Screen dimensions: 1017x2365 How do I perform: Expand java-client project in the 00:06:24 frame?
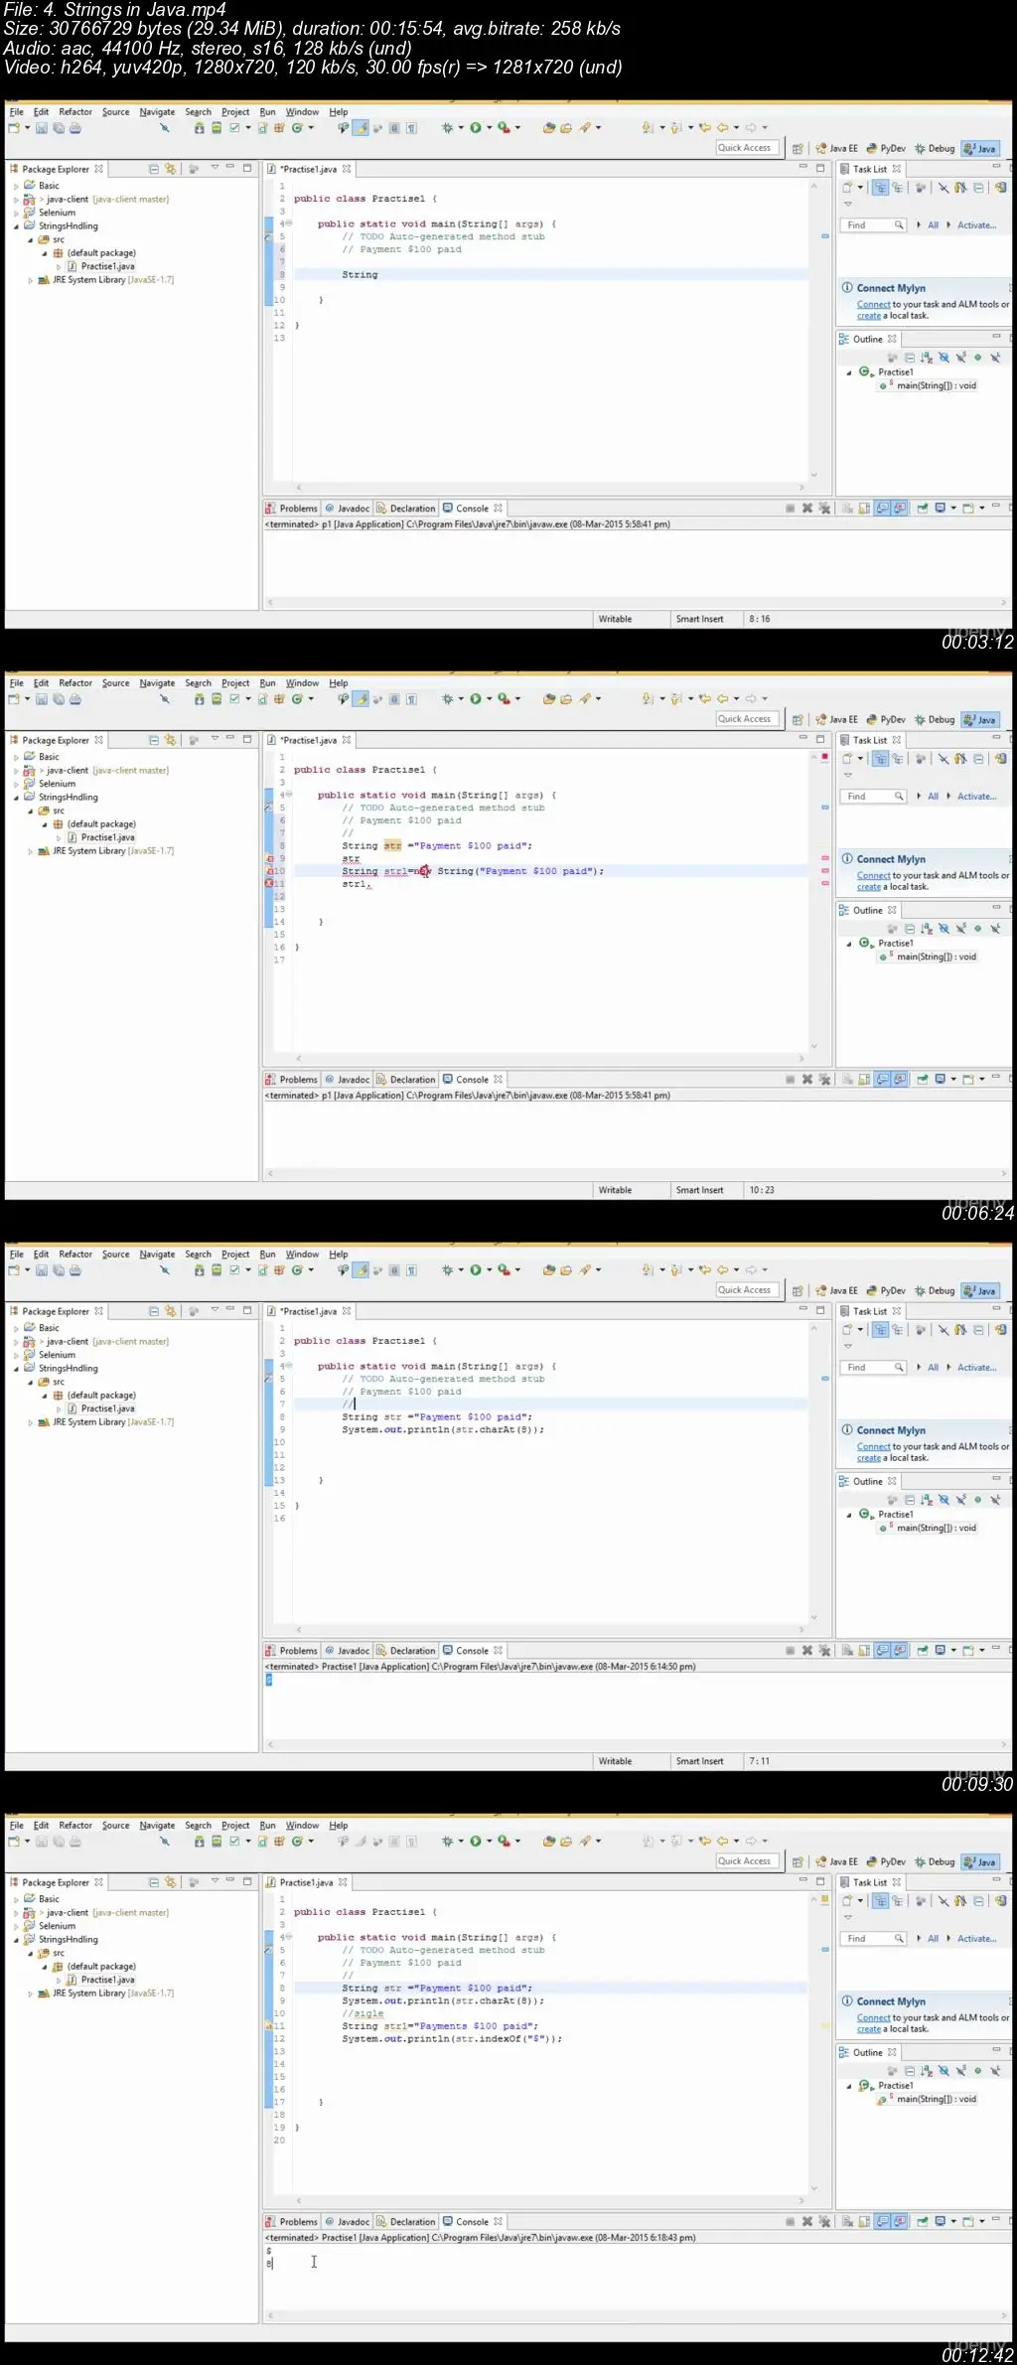click(16, 771)
